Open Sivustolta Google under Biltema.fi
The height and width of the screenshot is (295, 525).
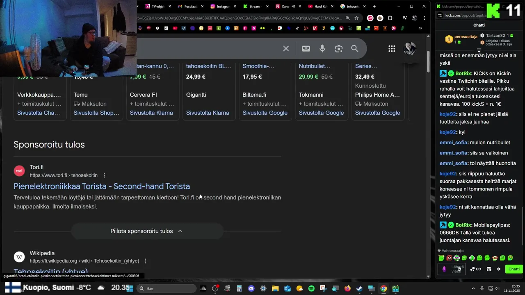point(265,113)
